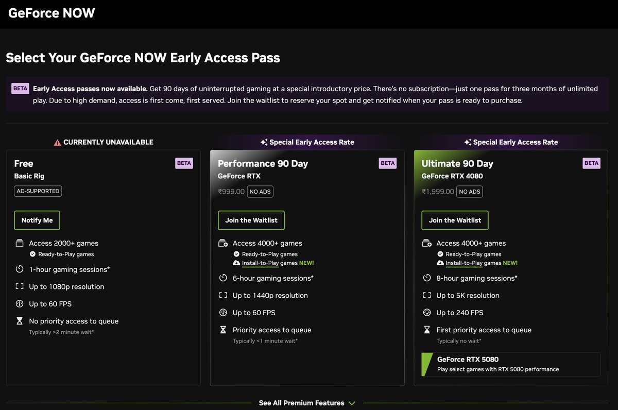Click the BETA badge in the announcement banner
Screen dimensions: 618x410
pos(21,89)
